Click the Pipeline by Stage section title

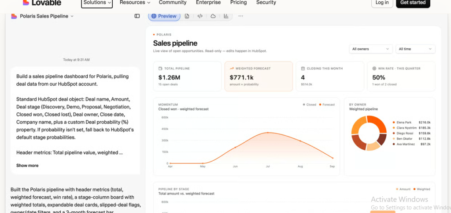point(174,189)
